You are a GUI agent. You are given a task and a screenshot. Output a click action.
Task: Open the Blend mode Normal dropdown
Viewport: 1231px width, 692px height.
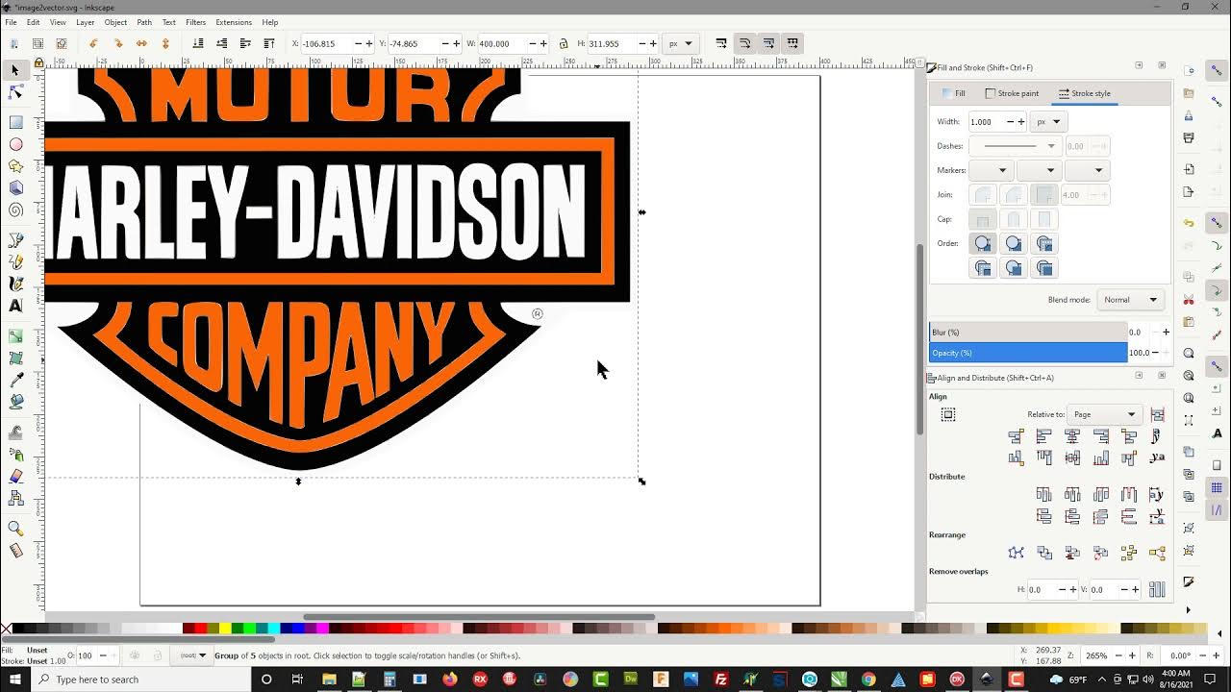point(1130,300)
